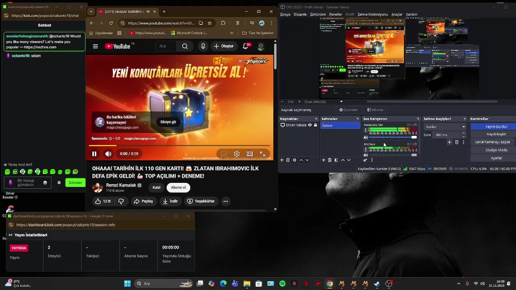Open YouTube player settings gear

pyautogui.click(x=237, y=154)
